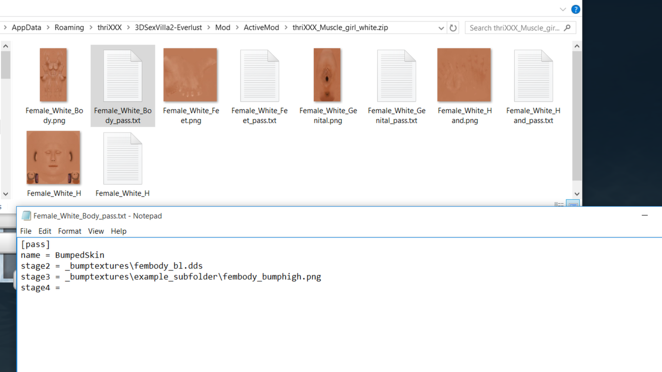Click the Female_White_Feet_pass.txt file name
This screenshot has height=372, width=662.
point(260,116)
